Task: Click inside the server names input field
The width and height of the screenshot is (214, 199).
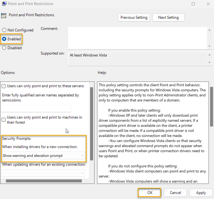Action: pyautogui.click(x=36, y=108)
